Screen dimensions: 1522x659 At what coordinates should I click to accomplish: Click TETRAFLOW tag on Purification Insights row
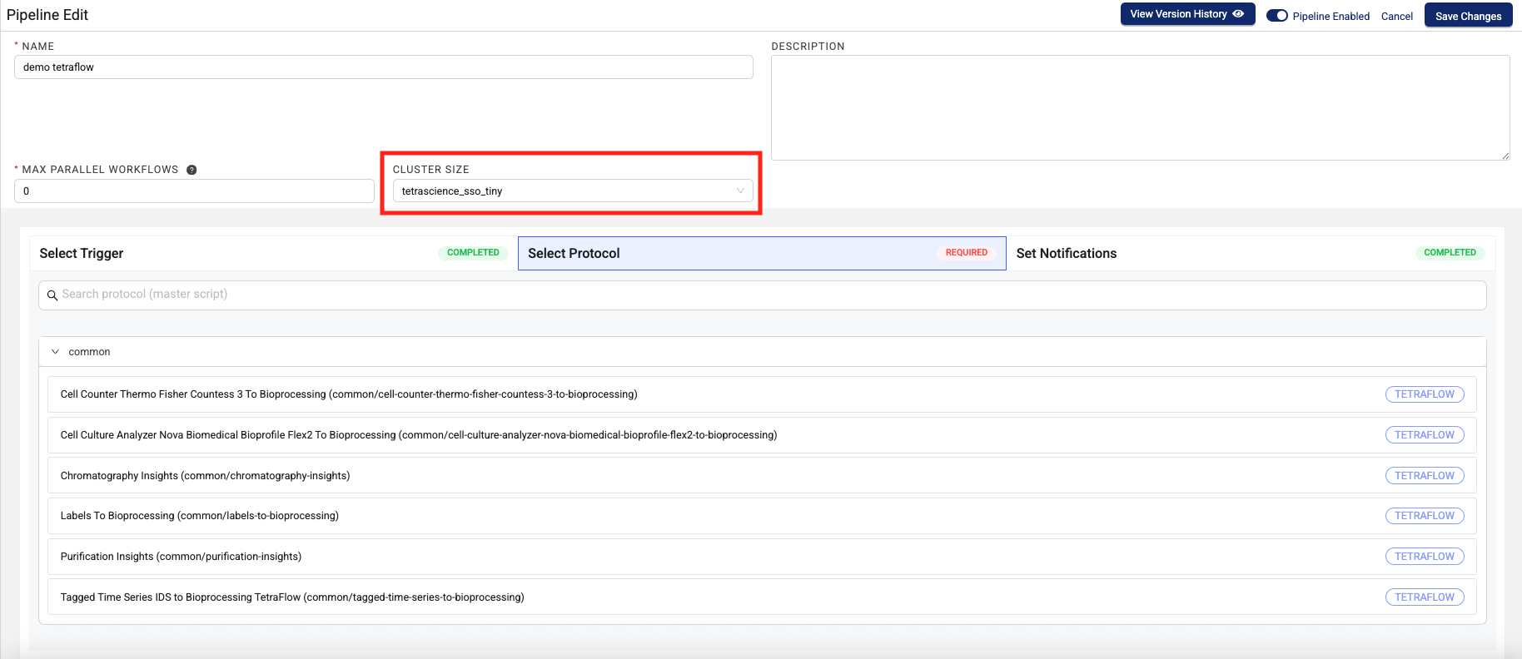1425,557
